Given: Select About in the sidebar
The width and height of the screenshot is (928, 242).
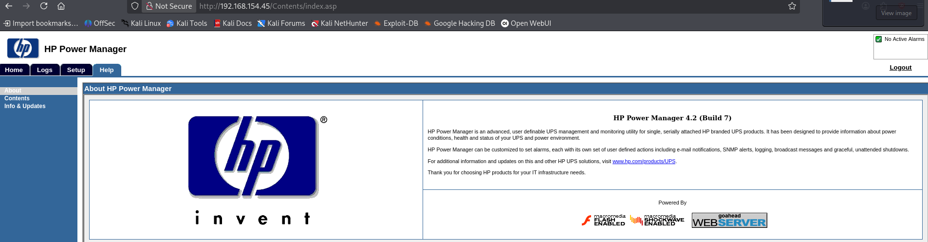Looking at the screenshot, I should click(x=13, y=91).
